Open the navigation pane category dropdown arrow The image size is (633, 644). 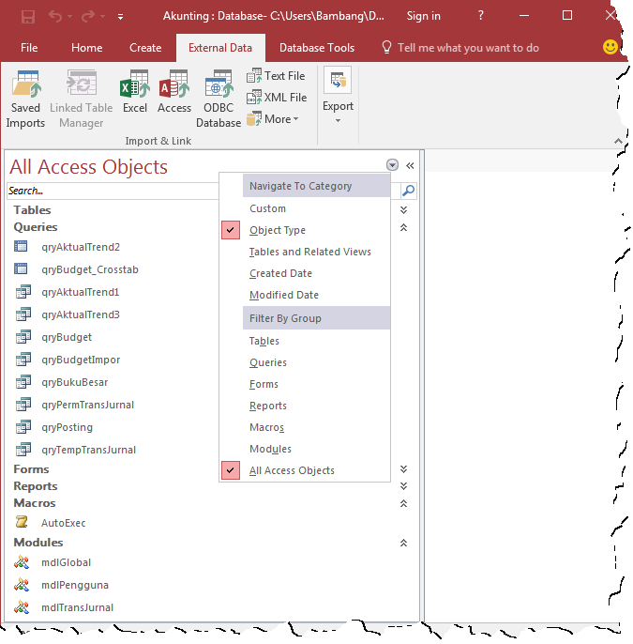coord(392,165)
